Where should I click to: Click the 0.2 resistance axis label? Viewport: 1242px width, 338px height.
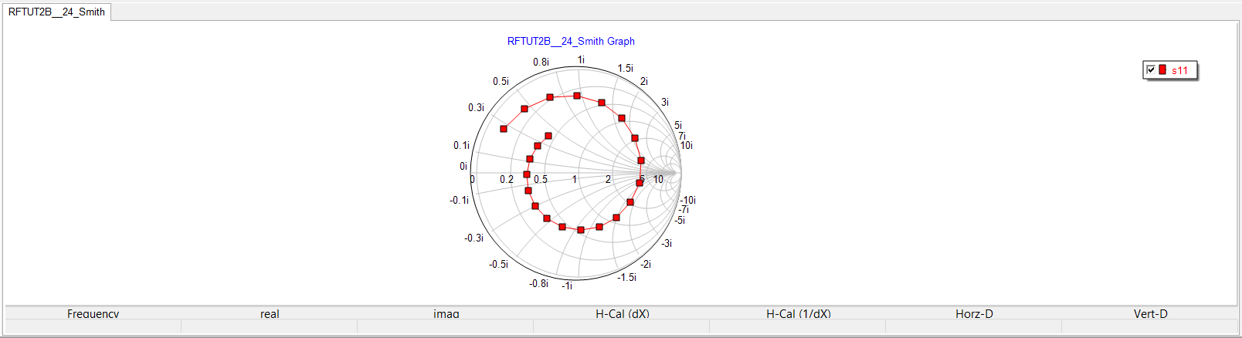pos(507,179)
